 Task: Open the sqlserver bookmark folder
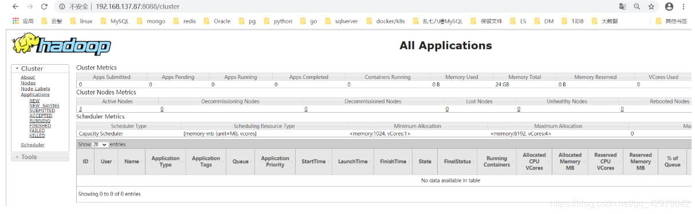(341, 21)
